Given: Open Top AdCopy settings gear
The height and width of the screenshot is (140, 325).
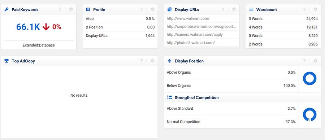Looking at the screenshot, I should point(152,61).
